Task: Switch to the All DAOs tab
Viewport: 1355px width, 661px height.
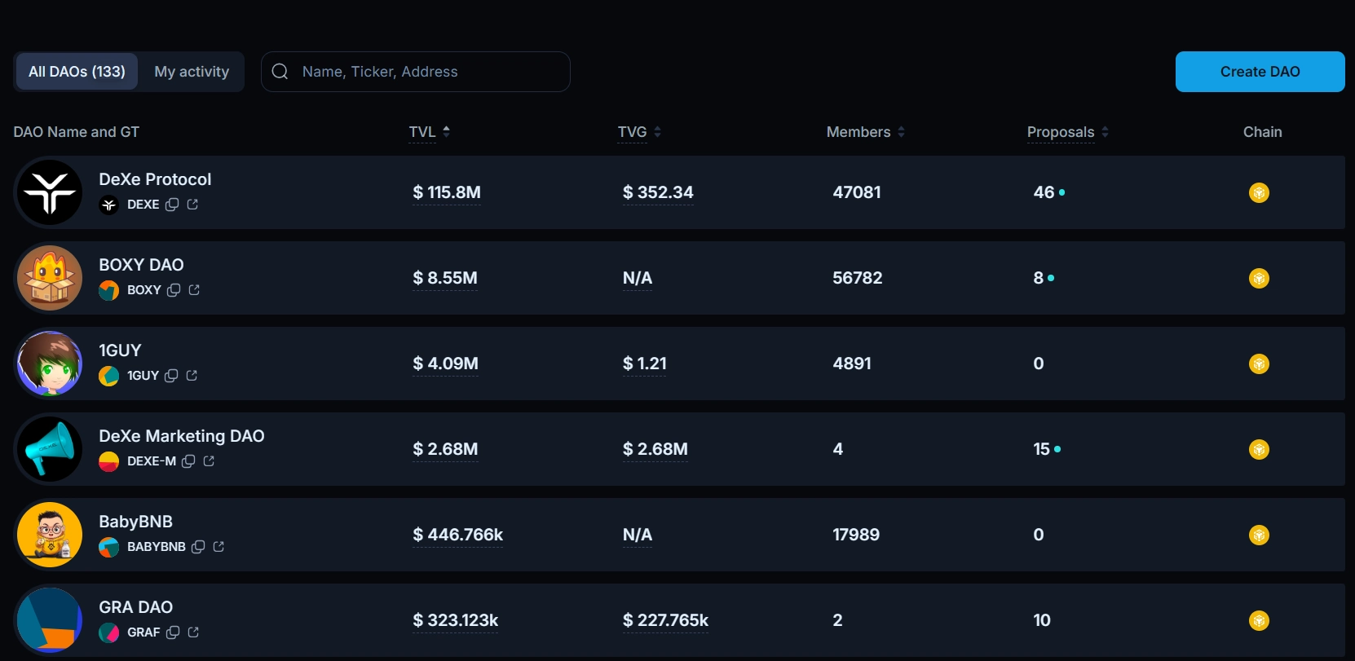Action: coord(77,72)
